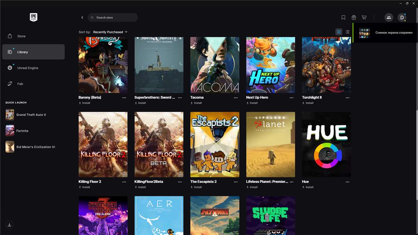The width and height of the screenshot is (418, 235).
Task: Open the profile avatar D
Action: (x=402, y=17)
